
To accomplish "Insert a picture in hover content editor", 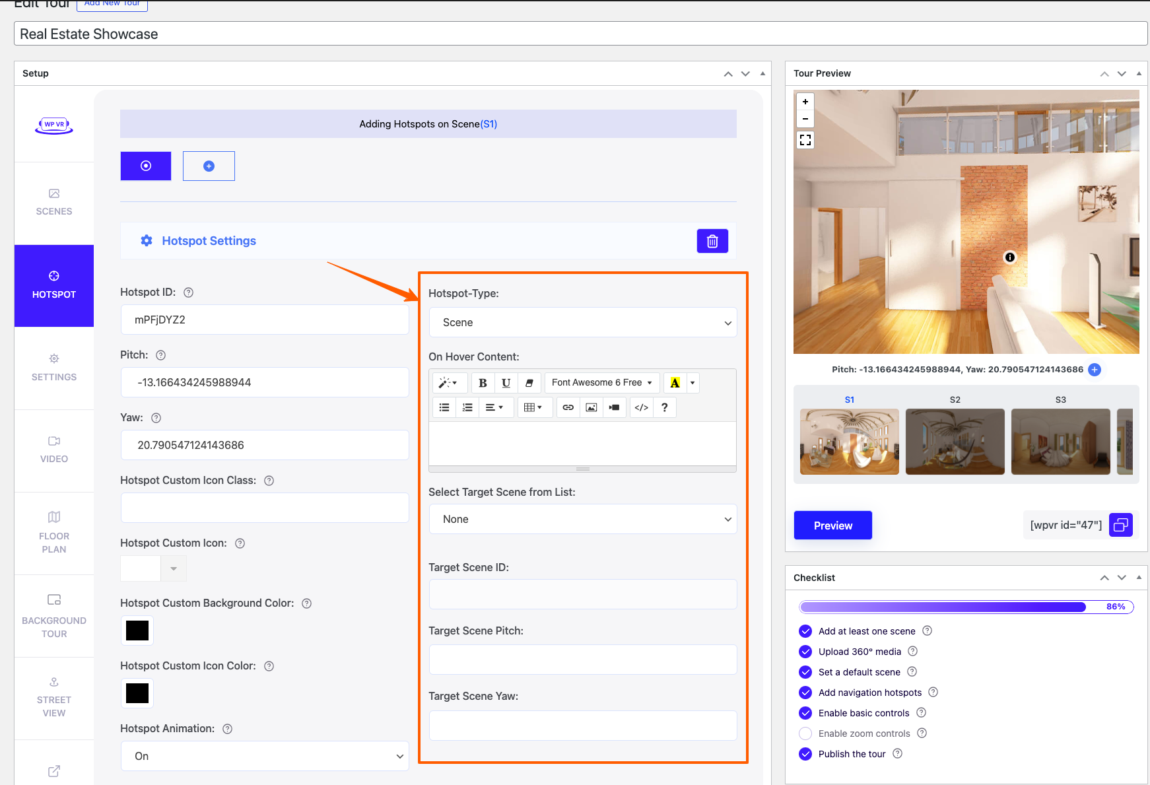I will click(x=592, y=407).
